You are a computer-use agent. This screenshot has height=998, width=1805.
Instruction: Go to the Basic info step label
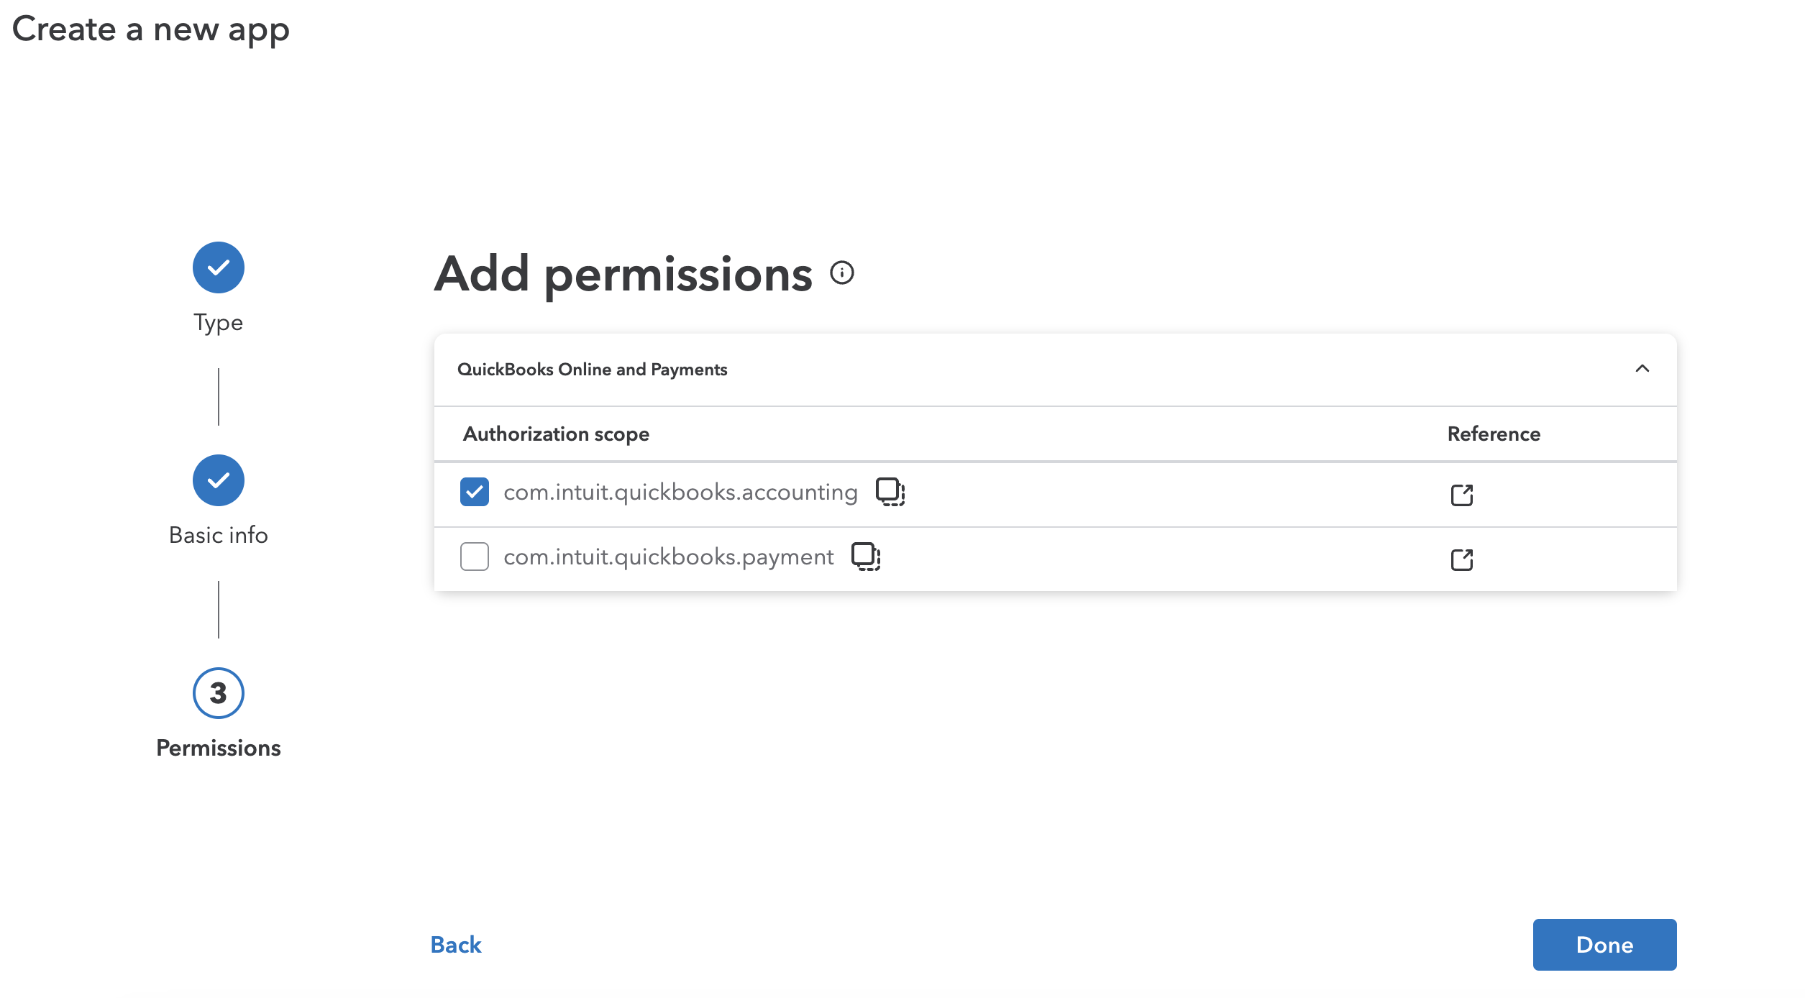pos(219,536)
